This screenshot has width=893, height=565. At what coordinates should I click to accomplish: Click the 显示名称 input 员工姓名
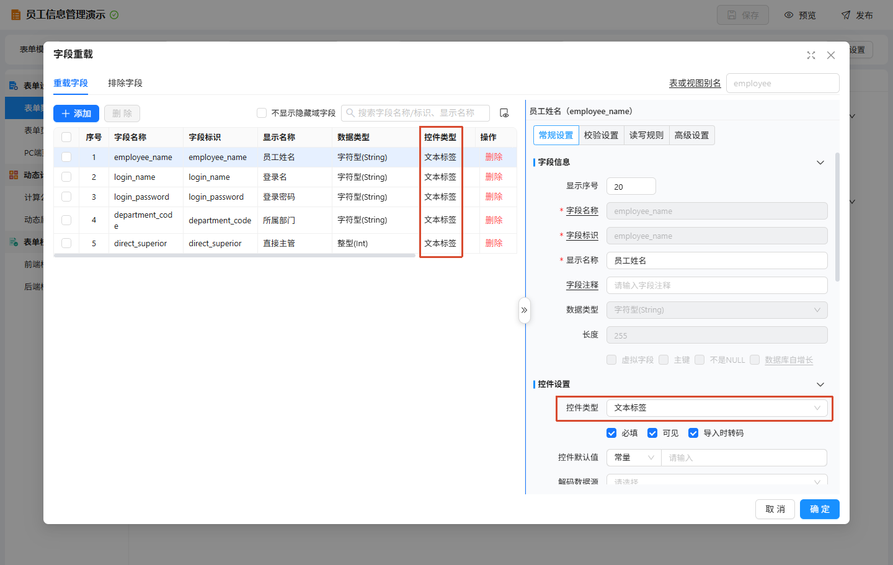click(717, 260)
